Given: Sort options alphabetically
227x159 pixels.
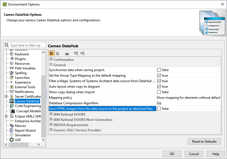Looking at the screenshot, I should click(x=58, y=53).
